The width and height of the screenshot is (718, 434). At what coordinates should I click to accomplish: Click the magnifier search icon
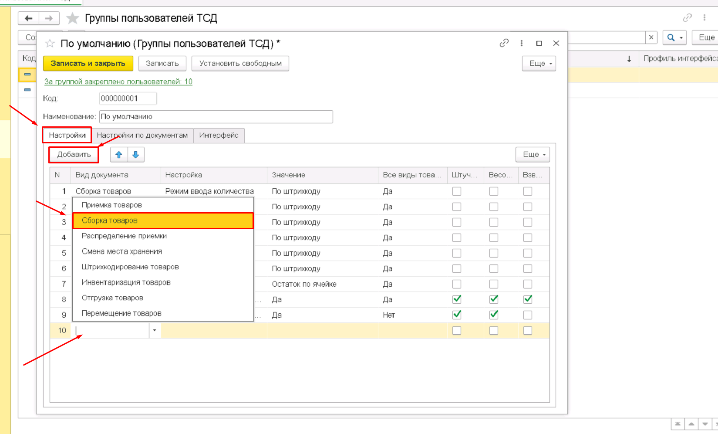(671, 37)
